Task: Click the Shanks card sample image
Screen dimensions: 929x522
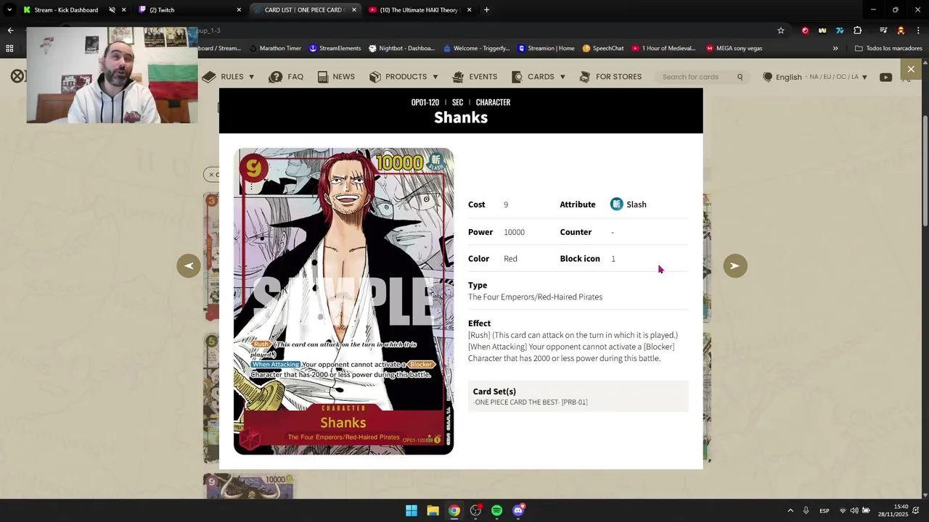Action: [343, 302]
